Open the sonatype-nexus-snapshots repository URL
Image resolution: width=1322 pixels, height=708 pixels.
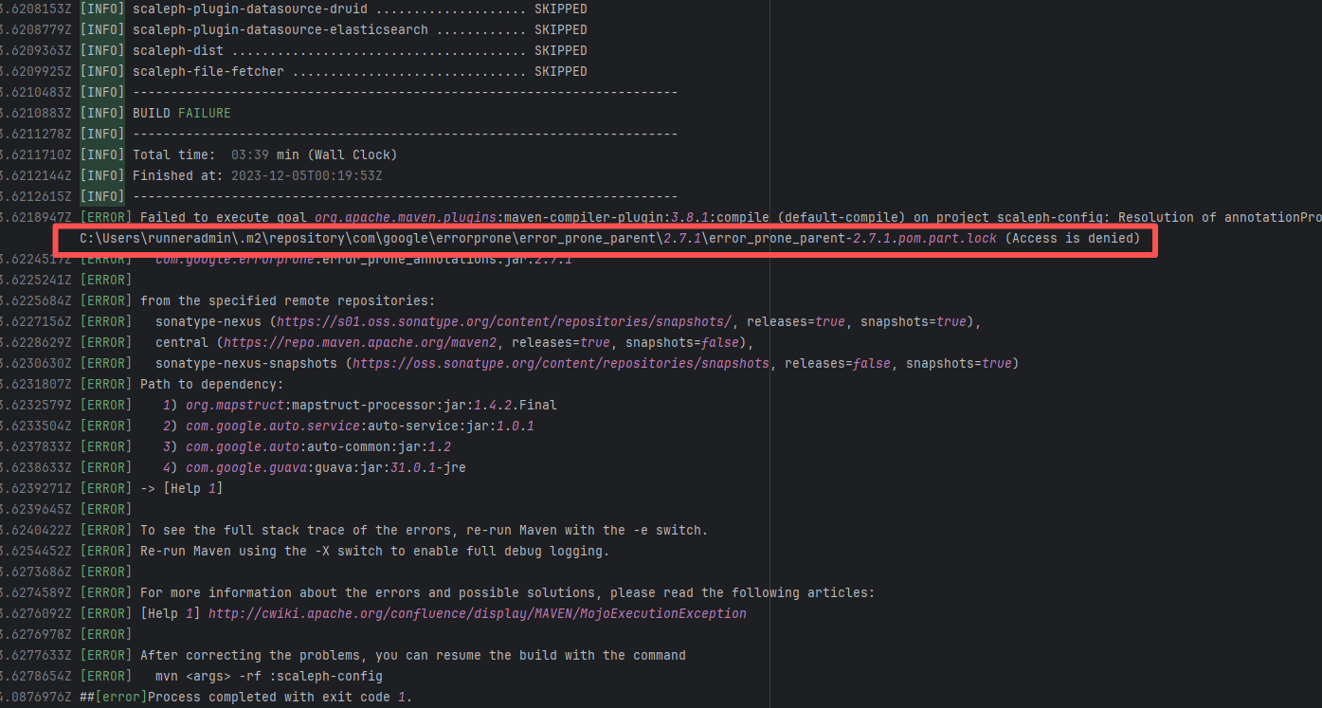561,364
